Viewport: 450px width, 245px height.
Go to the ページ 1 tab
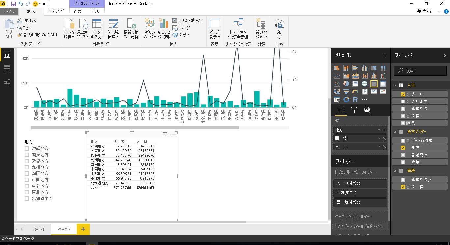39,229
